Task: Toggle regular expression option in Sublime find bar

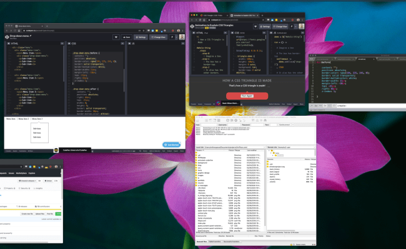Action: point(311,106)
